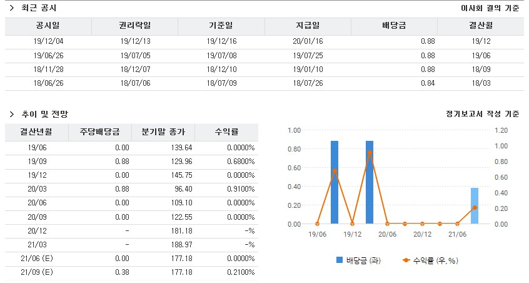Viewport: 529px width, 283px height.
Task: Click the 최근 공시 section title
Action: (x=39, y=8)
